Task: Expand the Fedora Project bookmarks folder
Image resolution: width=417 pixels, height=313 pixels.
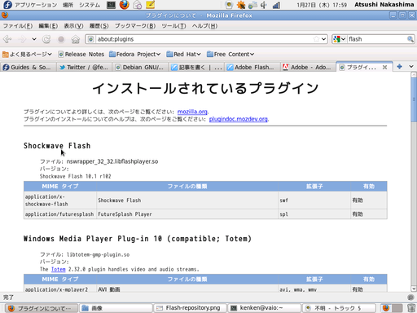Action: point(134,55)
